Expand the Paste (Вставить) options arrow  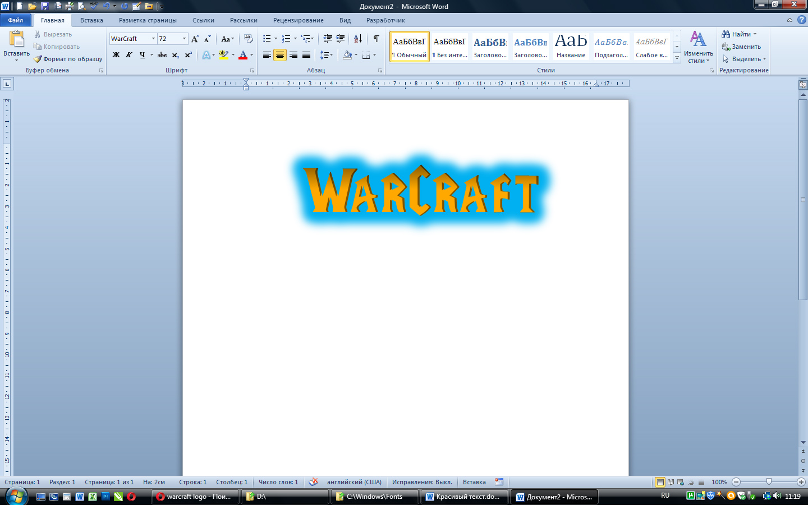point(17,60)
